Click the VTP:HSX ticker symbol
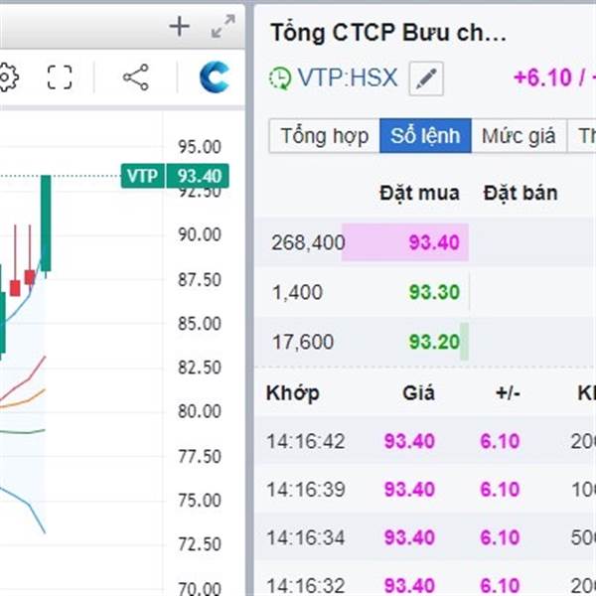 click(x=348, y=77)
